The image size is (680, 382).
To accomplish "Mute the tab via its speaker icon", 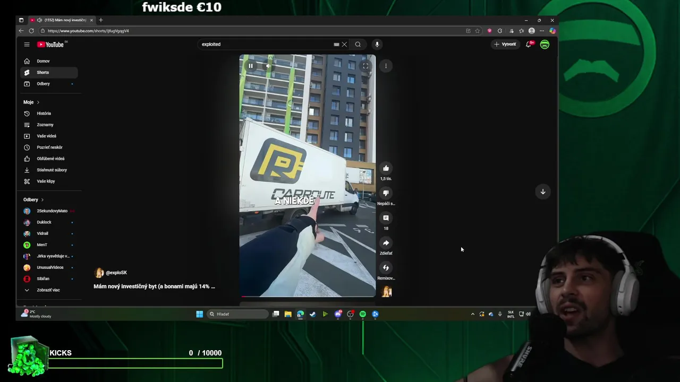I will pyautogui.click(x=40, y=20).
